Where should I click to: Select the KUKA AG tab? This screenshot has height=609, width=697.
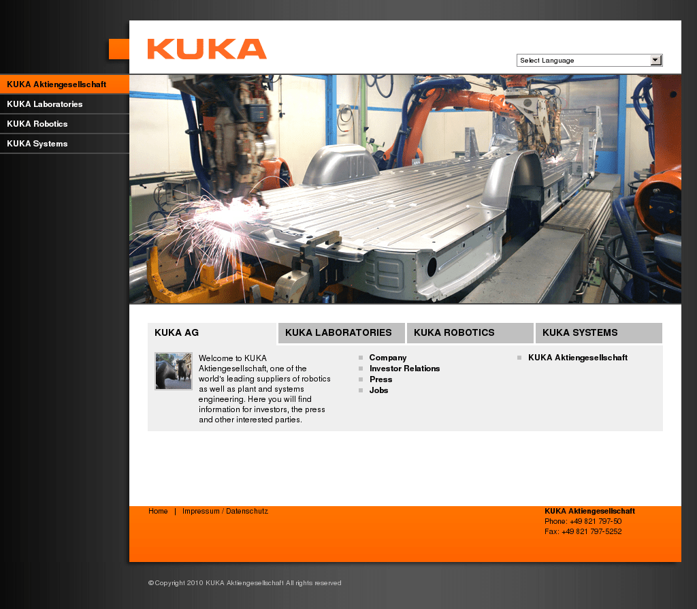(177, 332)
